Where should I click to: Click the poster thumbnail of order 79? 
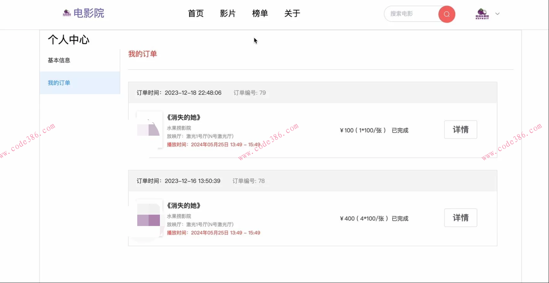pos(149,130)
